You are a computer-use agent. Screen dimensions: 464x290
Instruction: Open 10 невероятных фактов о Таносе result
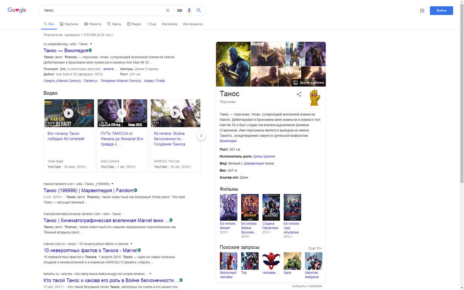90,250
